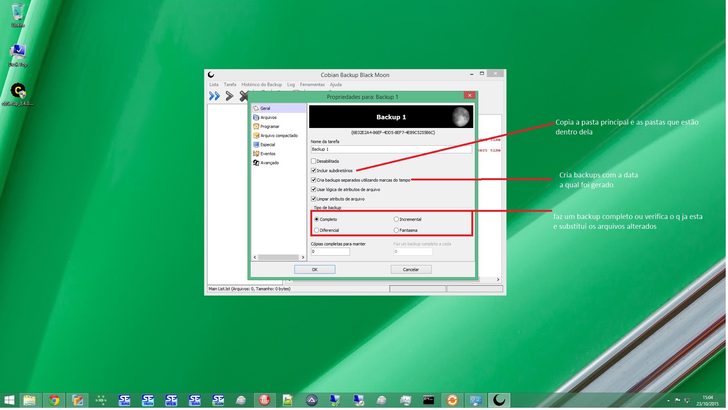The width and height of the screenshot is (728, 410).
Task: Choose the Diferencial backup type
Action: pos(317,231)
